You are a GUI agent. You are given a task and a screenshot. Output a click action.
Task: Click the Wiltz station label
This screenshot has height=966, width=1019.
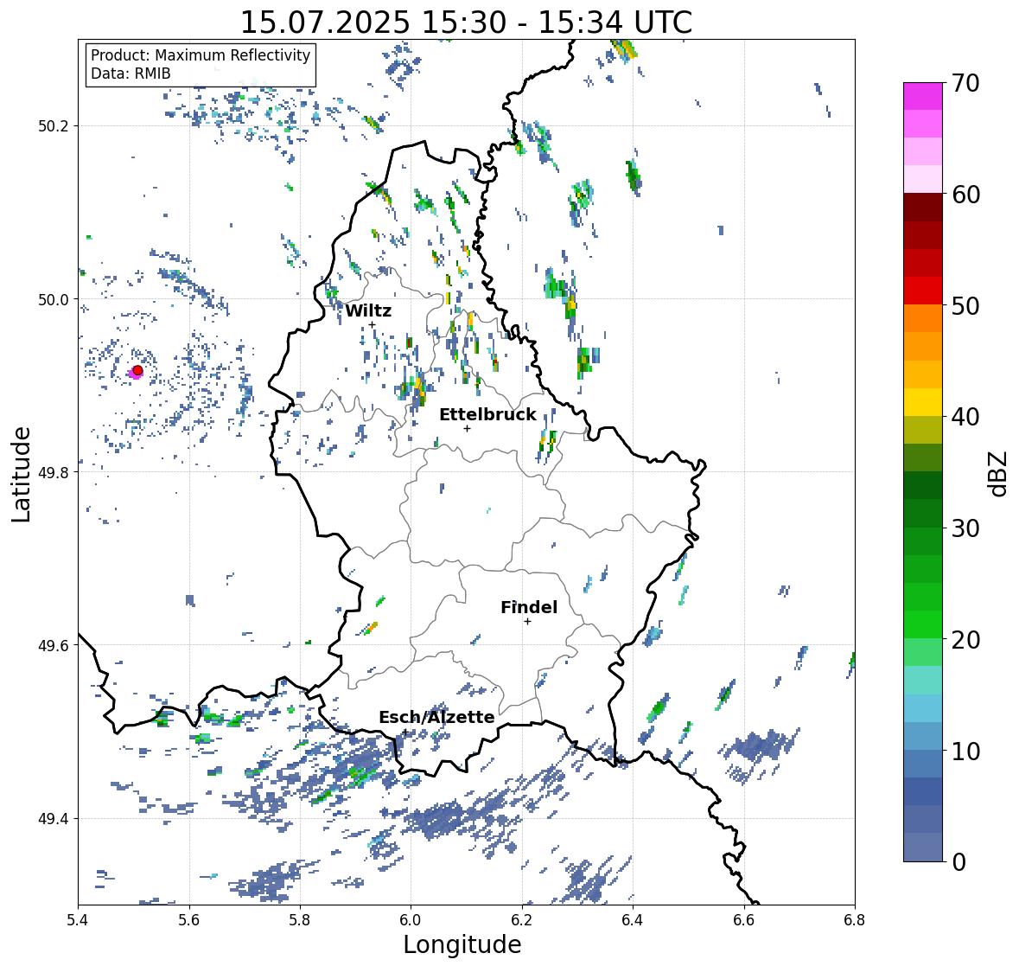(368, 310)
